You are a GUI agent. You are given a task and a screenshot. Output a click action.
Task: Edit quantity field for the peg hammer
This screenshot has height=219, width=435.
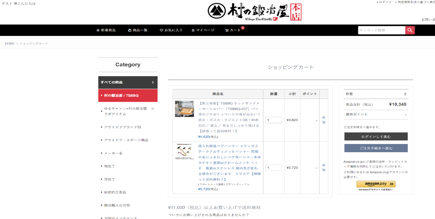pos(274,168)
